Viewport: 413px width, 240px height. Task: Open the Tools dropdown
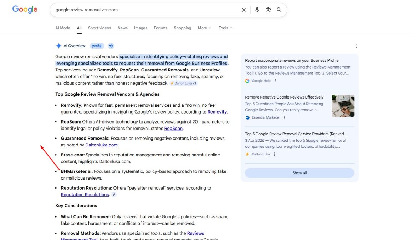tap(225, 28)
